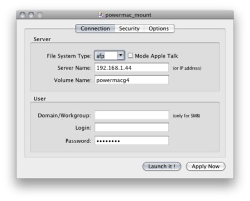Switch to the Security tab
This screenshot has width=250, height=201.
tap(129, 28)
